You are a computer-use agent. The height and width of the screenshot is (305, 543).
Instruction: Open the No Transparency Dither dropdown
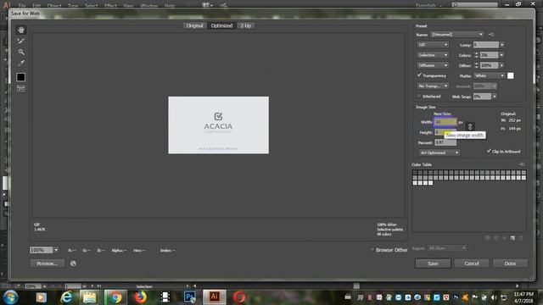433,86
